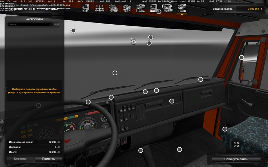Image resolution: width=268 pixels, height=167 pixels.
Task: Open the paint job tab
Action: 154,8
